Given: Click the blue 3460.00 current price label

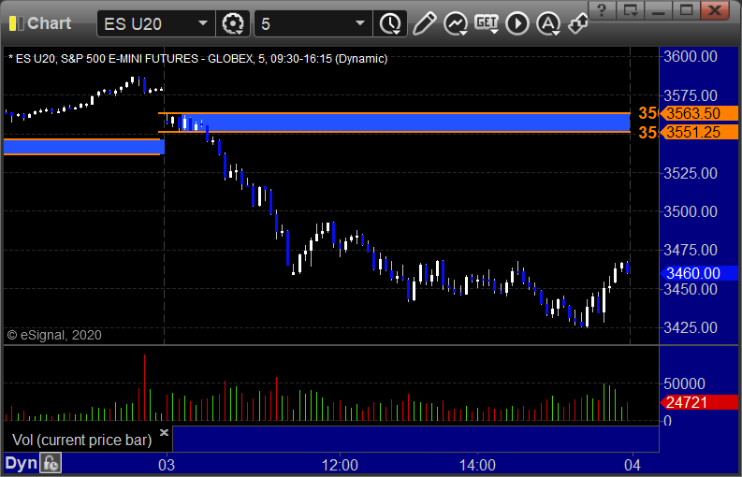Looking at the screenshot, I should pyautogui.click(x=698, y=273).
